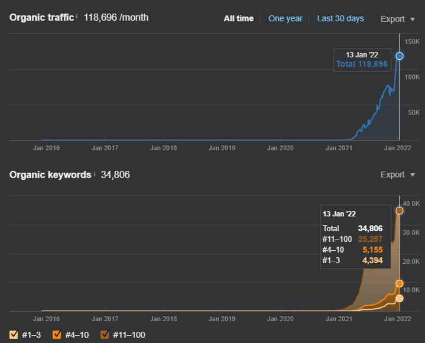Toggle the #4–10 positions checkbox
This screenshot has width=425, height=343.
(57, 334)
